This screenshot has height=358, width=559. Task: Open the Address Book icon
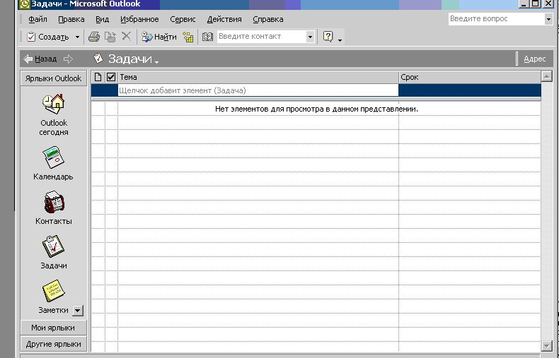(x=207, y=37)
